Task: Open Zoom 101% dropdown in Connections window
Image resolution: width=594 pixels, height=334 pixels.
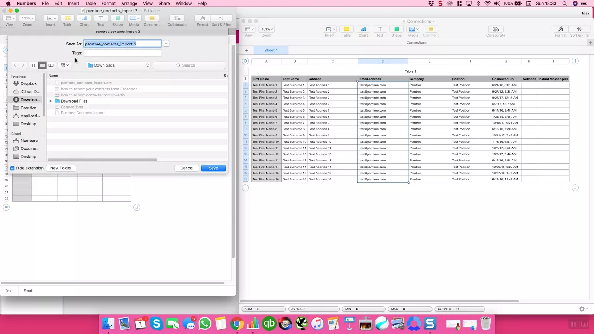Action: pyautogui.click(x=266, y=29)
